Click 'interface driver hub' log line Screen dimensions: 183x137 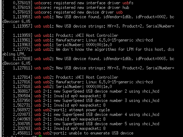click(x=66, y=8)
